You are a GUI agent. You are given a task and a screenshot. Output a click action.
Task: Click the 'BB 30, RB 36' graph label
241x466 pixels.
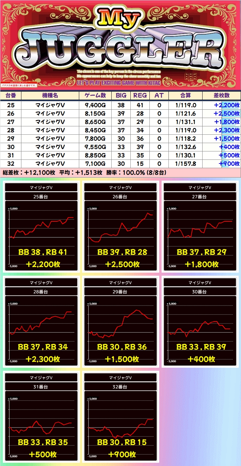(122, 347)
